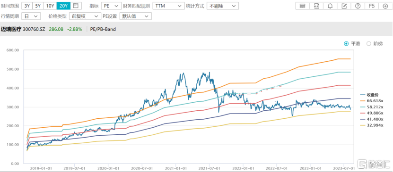
Task: Open PE设置 默认值 dropdown
Action: click(x=136, y=16)
